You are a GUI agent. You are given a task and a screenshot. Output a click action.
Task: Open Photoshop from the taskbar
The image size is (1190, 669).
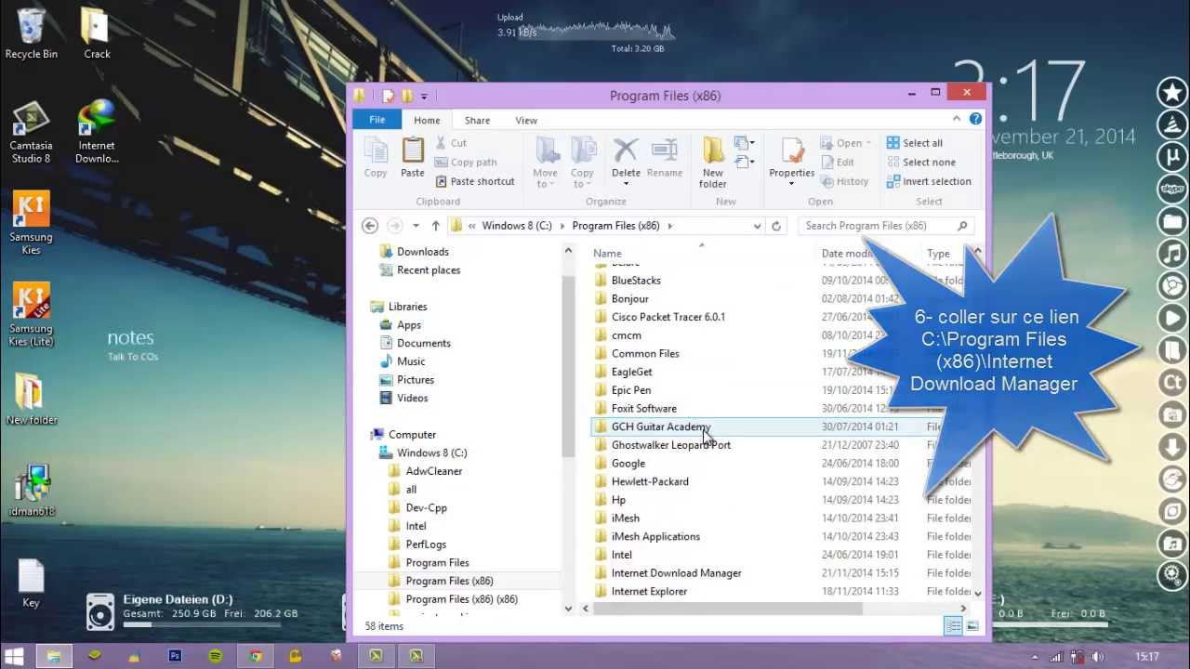tap(175, 656)
